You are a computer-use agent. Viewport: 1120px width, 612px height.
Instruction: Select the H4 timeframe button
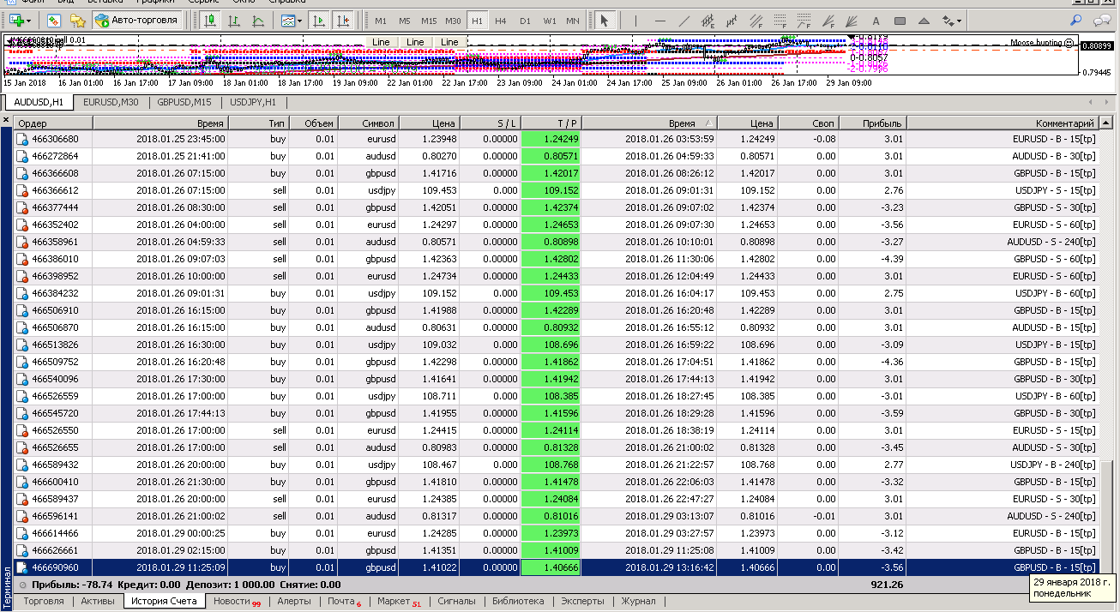coord(501,20)
